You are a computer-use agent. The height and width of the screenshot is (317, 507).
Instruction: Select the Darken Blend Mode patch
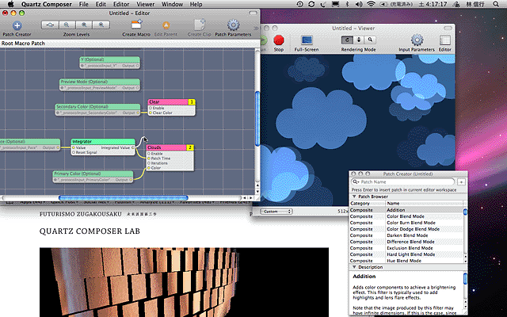(x=406, y=235)
